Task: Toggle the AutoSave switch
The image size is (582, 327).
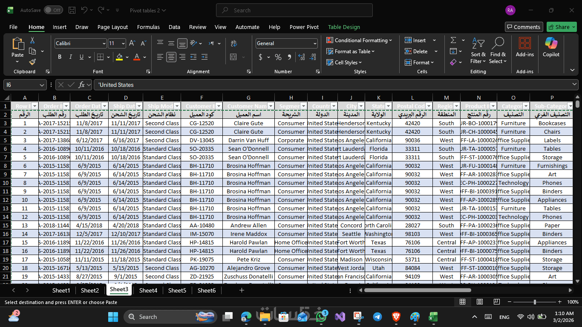Action: (53, 10)
